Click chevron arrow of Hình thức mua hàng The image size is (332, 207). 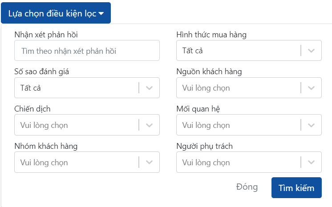pyautogui.click(x=312, y=51)
